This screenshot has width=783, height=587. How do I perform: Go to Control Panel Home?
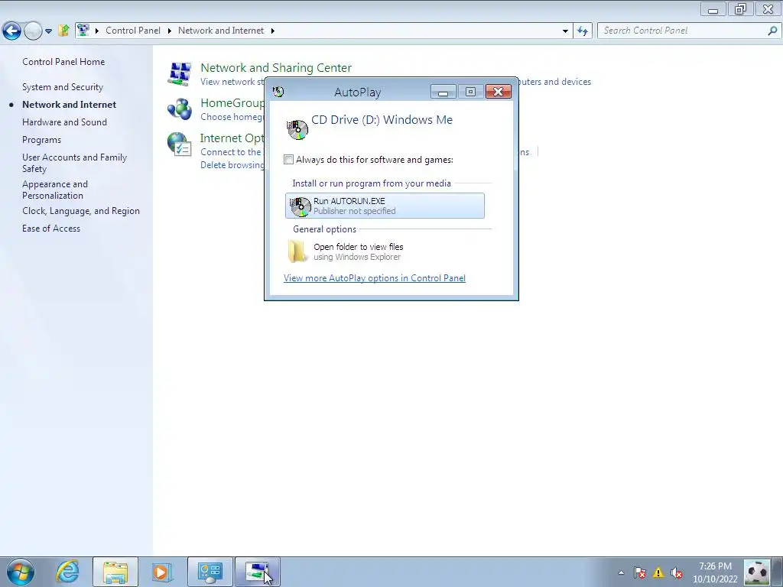[63, 62]
